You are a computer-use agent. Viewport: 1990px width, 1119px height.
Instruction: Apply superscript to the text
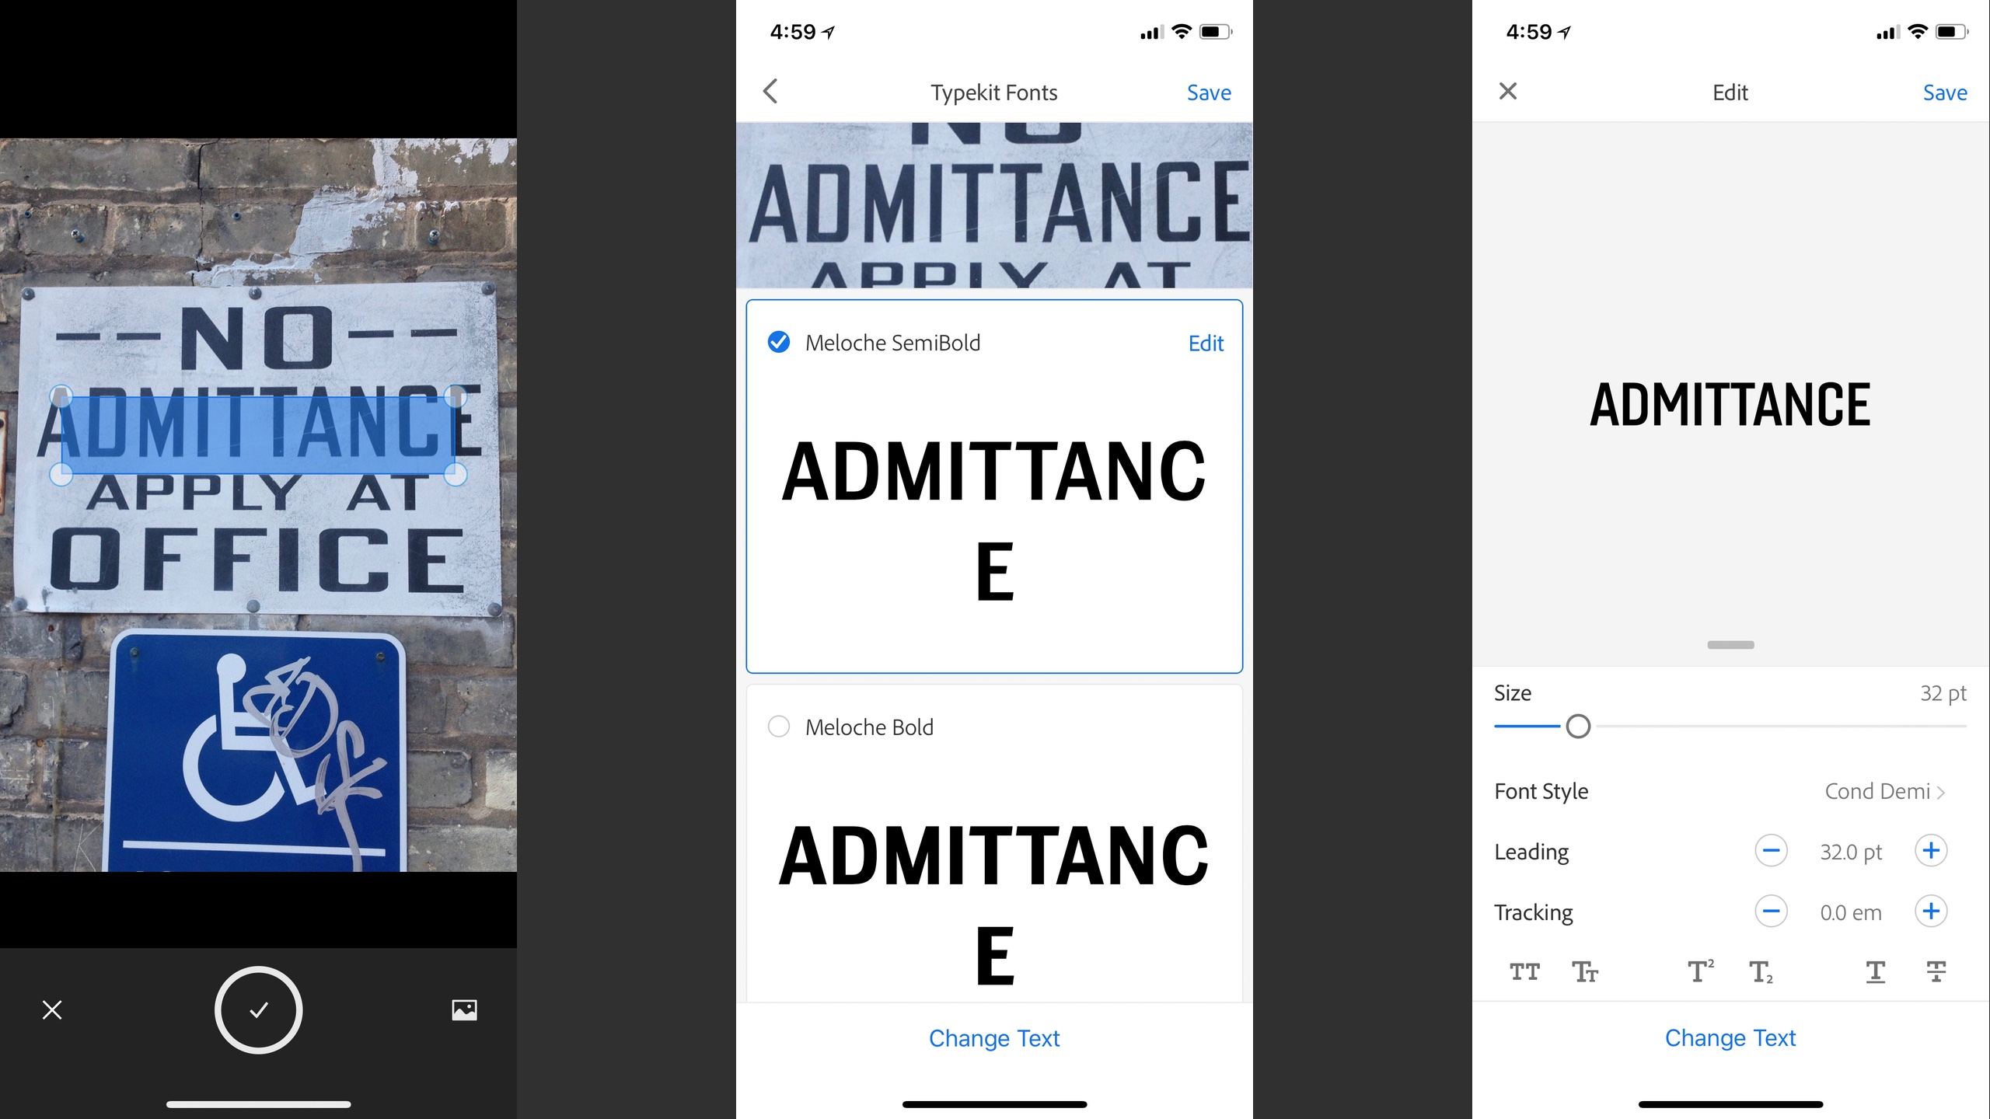1701,971
